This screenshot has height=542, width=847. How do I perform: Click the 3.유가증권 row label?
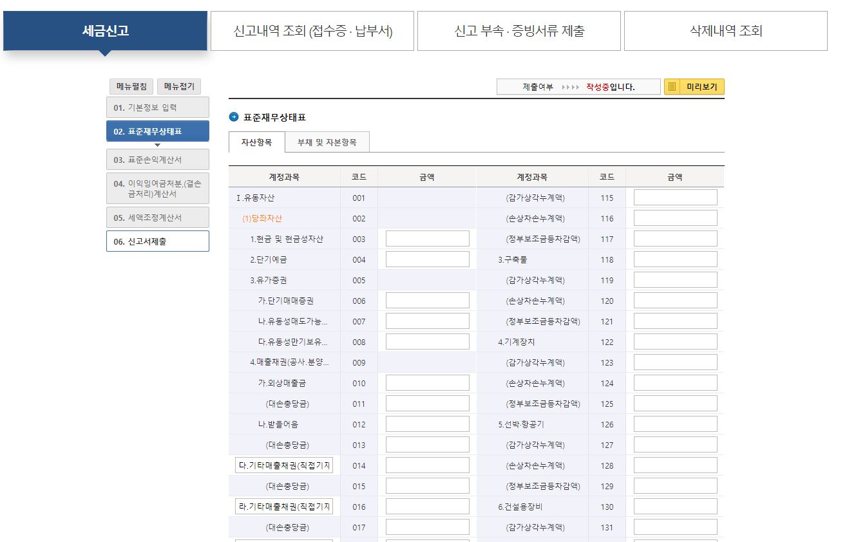[x=269, y=280]
